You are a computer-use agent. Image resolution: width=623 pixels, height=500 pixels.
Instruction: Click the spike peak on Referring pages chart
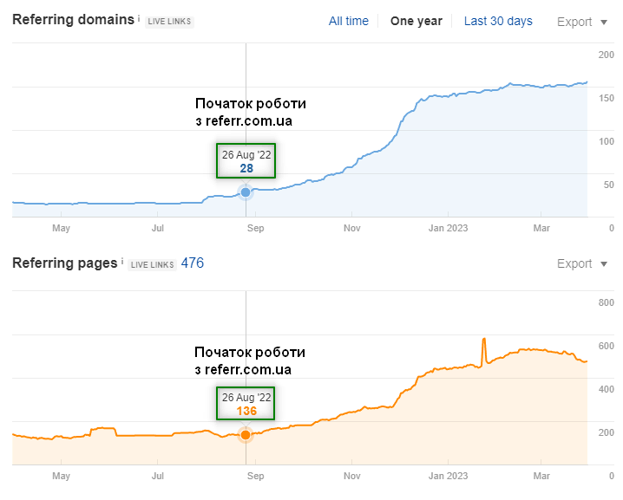click(483, 340)
